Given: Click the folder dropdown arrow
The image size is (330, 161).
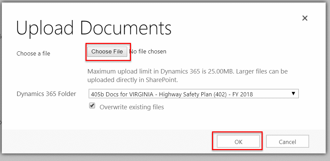Looking at the screenshot, I should (293, 94).
